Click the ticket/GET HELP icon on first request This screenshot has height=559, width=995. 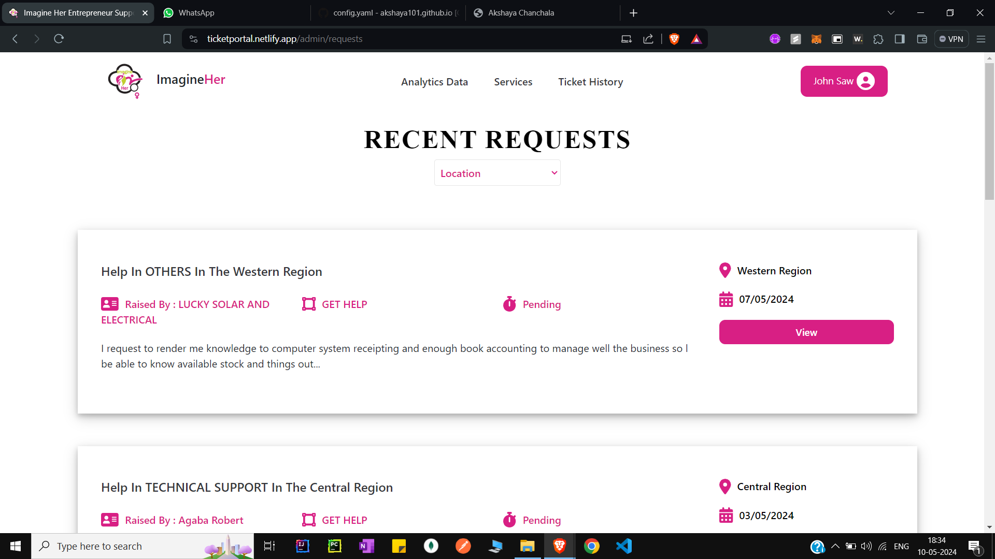click(309, 303)
